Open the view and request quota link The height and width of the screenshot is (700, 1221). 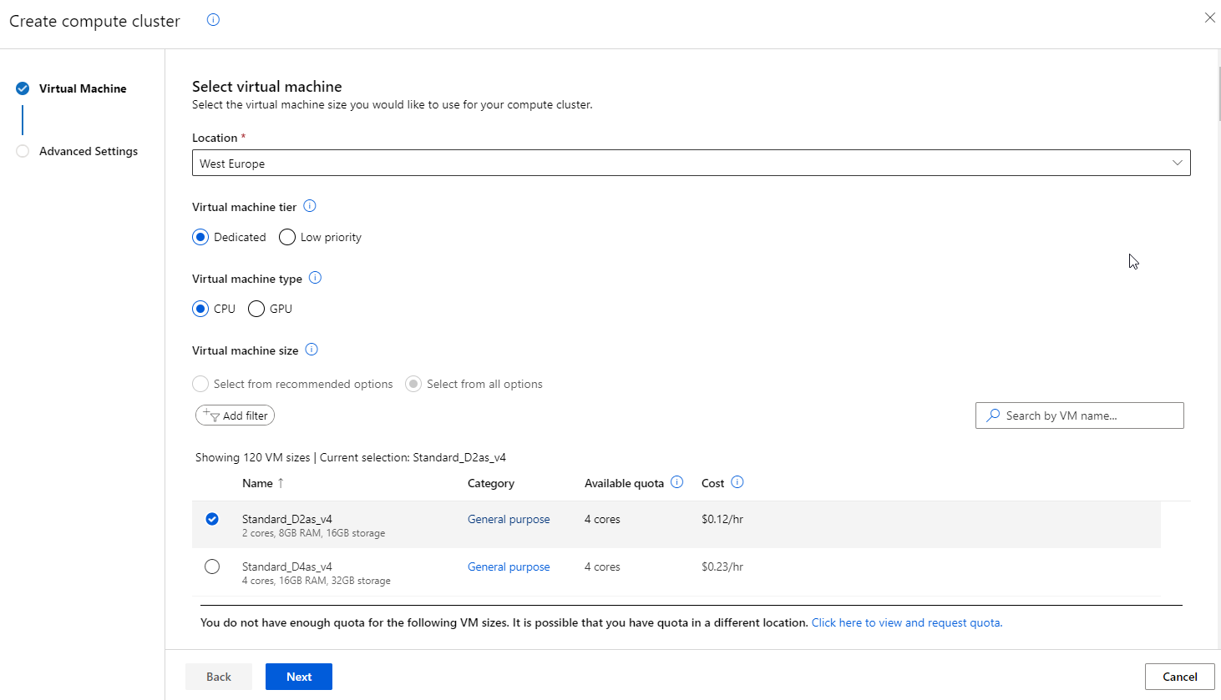pyautogui.click(x=906, y=622)
